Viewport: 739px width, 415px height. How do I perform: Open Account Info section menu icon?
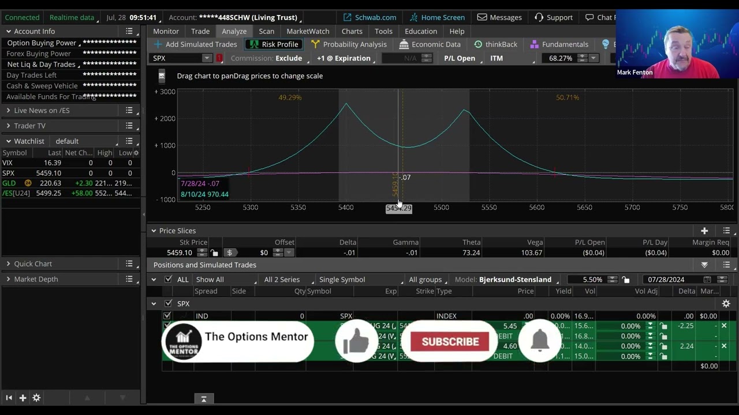point(129,31)
